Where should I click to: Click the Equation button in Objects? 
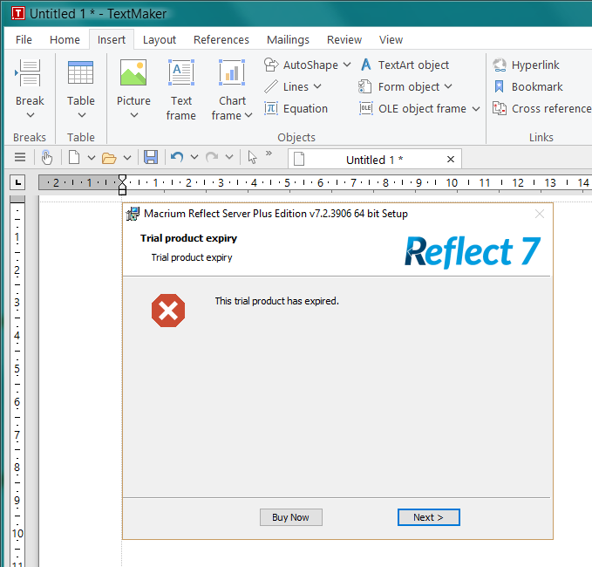tap(296, 109)
